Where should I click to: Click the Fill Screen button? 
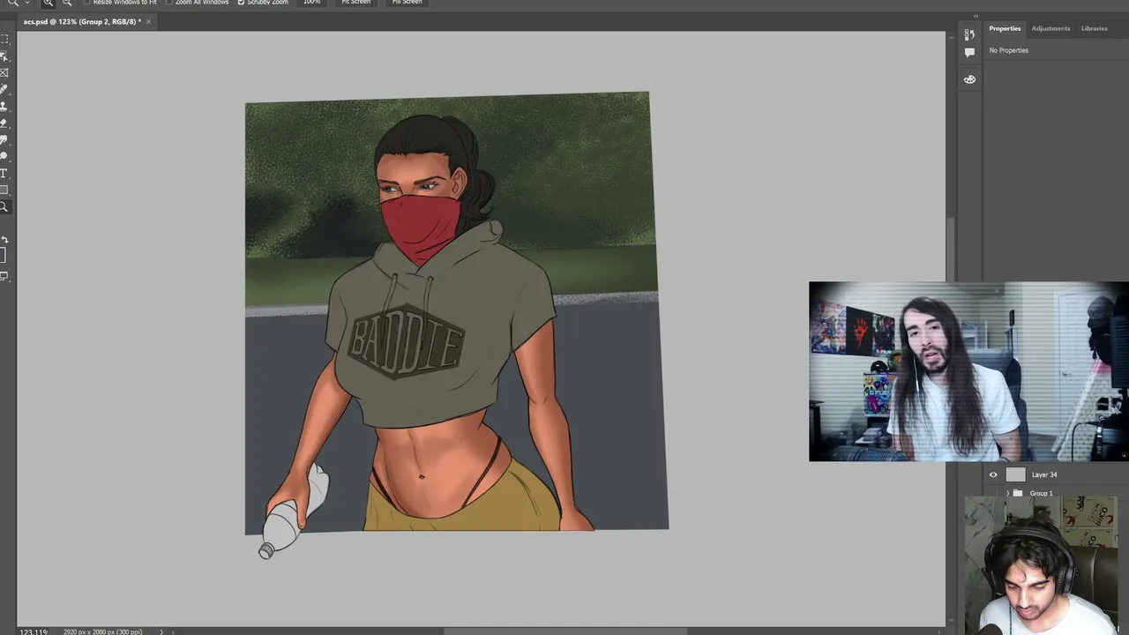click(x=407, y=3)
